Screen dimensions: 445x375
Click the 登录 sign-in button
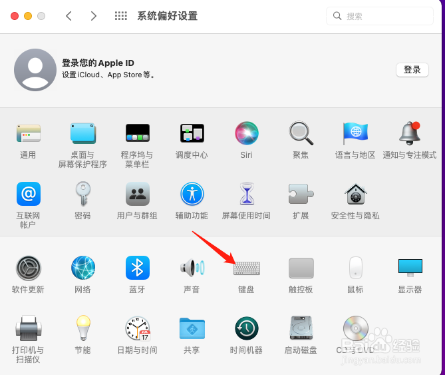point(412,69)
